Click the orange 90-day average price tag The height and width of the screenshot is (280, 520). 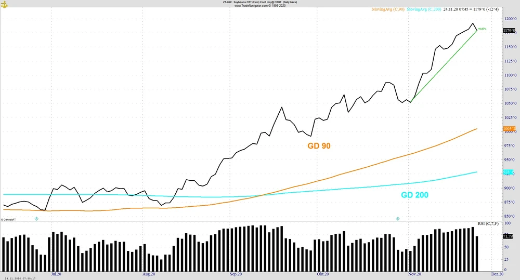(x=509, y=128)
